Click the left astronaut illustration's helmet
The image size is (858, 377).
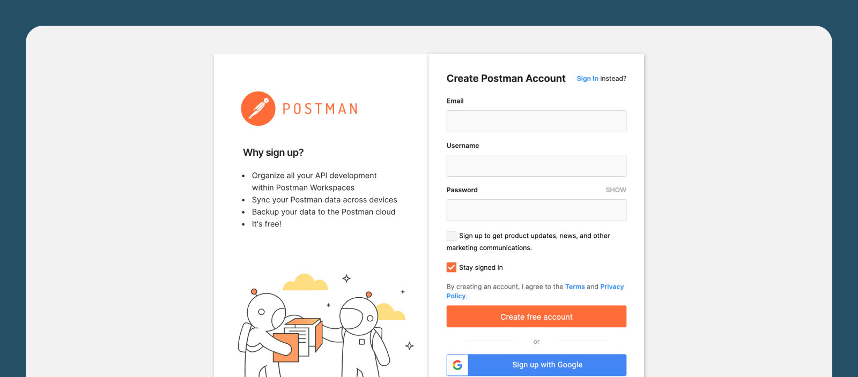click(266, 311)
